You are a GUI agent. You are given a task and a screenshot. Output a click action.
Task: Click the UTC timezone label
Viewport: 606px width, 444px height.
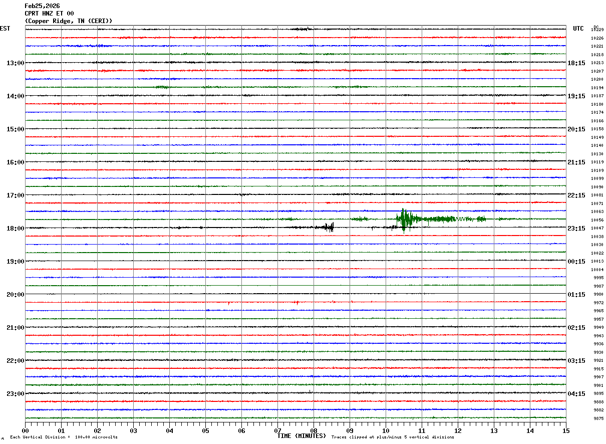(578, 29)
